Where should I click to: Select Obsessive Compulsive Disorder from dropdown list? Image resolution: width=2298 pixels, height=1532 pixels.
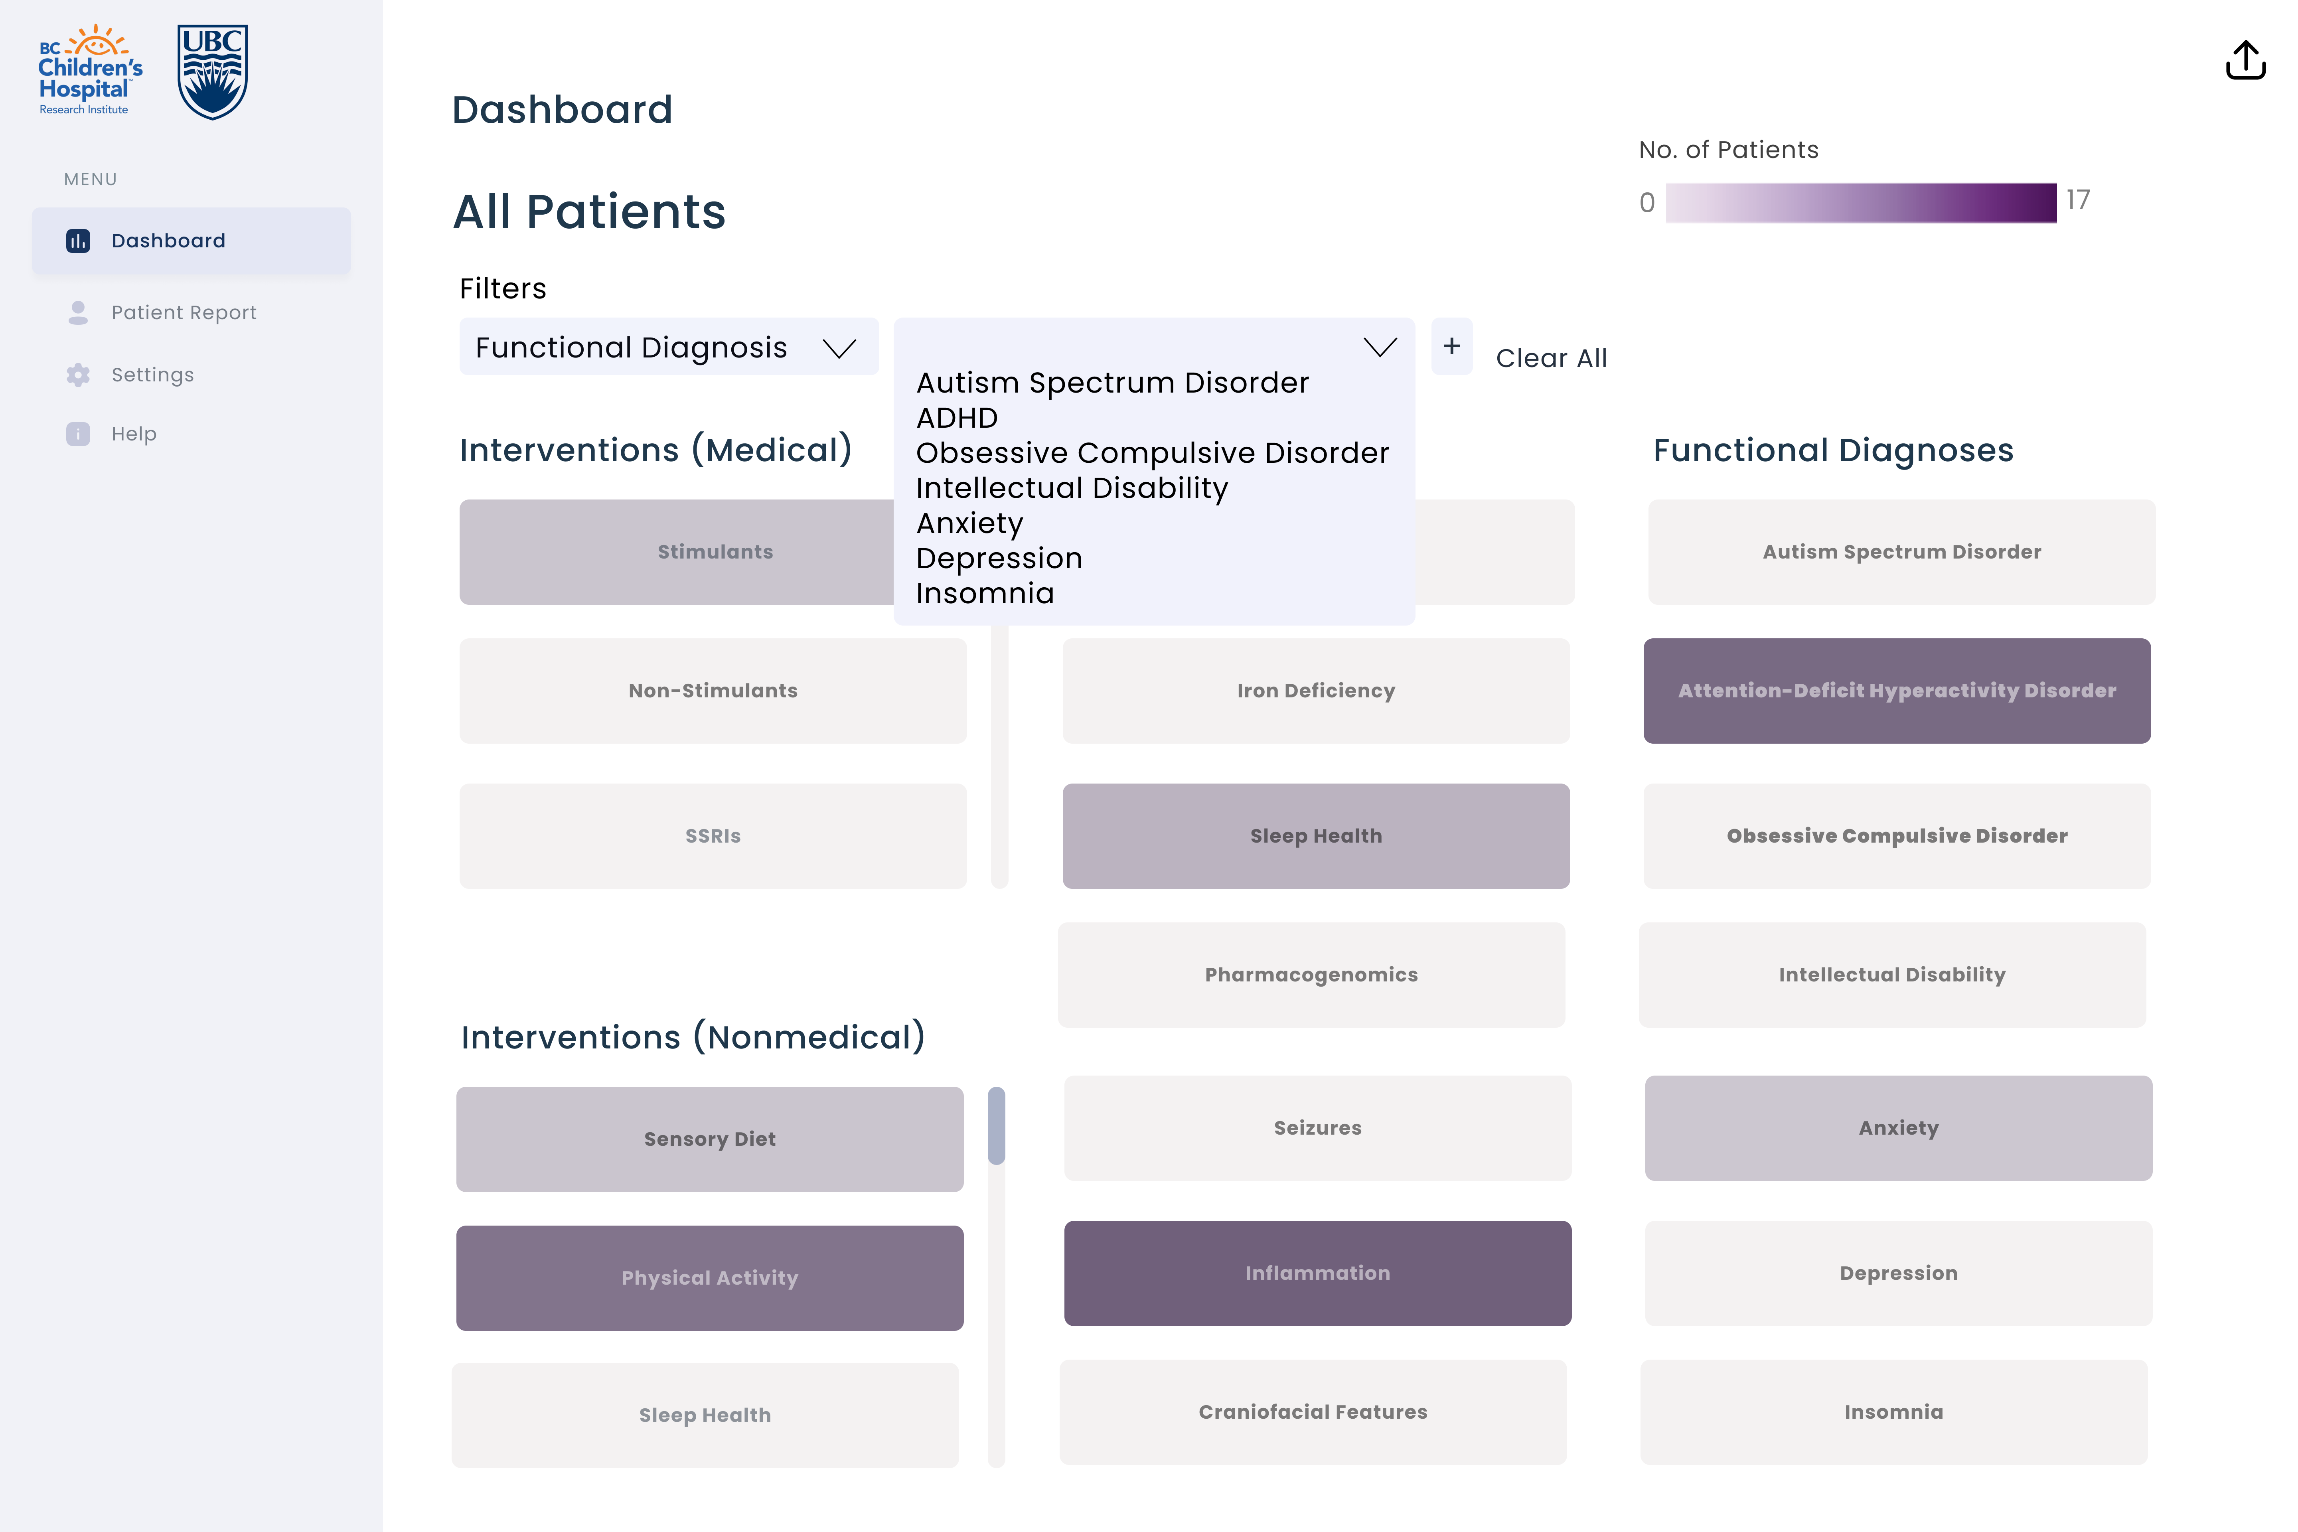click(1152, 453)
